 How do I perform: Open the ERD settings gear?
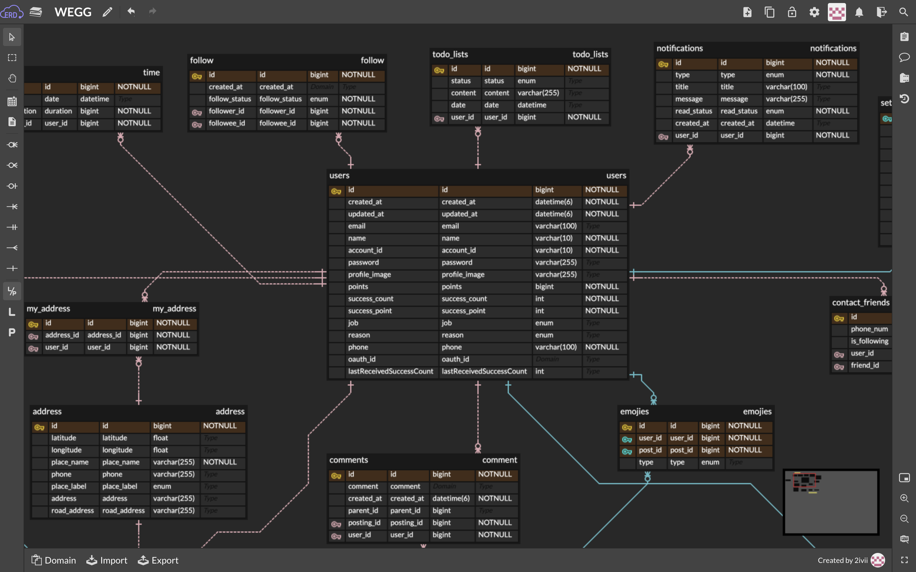pyautogui.click(x=814, y=12)
